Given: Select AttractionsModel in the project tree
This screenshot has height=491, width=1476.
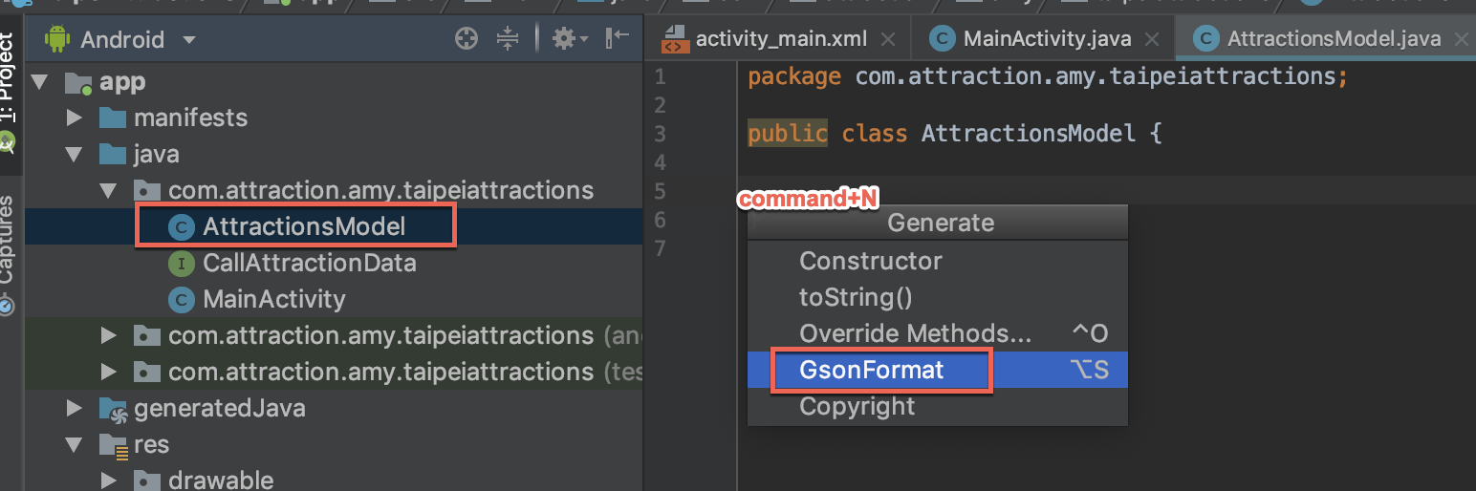Looking at the screenshot, I should pos(303,227).
